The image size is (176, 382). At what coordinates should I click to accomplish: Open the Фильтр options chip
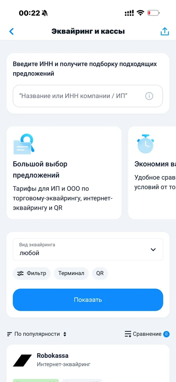32,273
